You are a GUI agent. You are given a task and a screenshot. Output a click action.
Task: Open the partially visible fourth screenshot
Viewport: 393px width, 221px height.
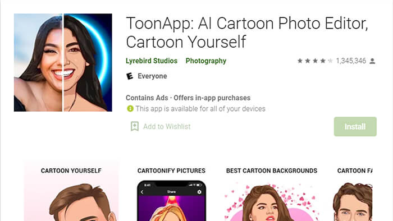pyautogui.click(x=353, y=191)
